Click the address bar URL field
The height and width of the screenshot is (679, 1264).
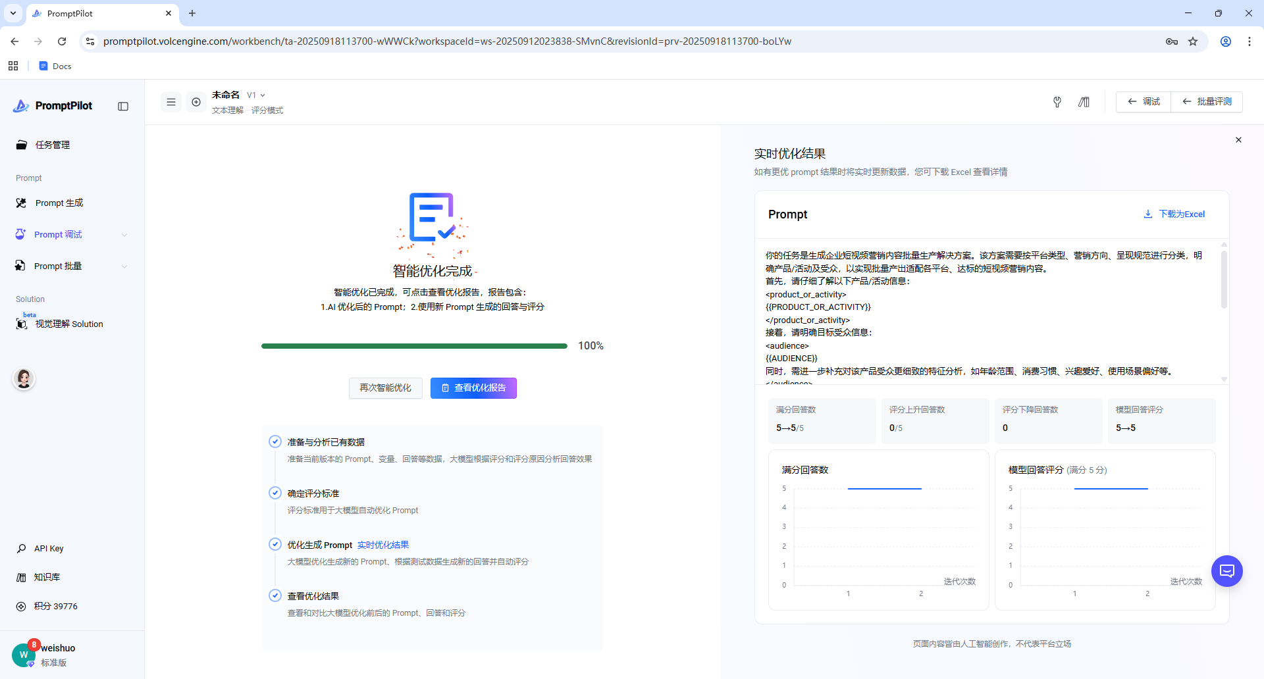pyautogui.click(x=447, y=41)
